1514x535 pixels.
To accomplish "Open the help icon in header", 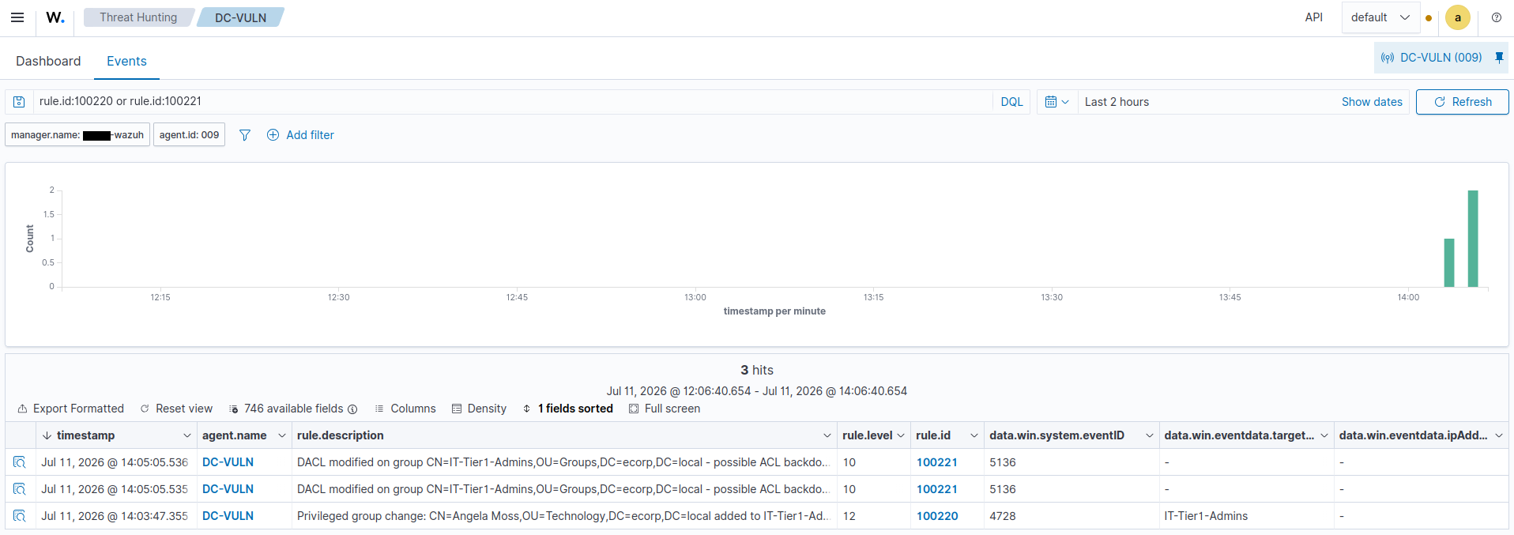I will click(x=1496, y=17).
